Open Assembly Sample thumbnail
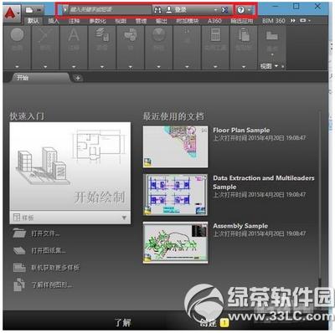The height and width of the screenshot is (333, 335). pyautogui.click(x=175, y=243)
